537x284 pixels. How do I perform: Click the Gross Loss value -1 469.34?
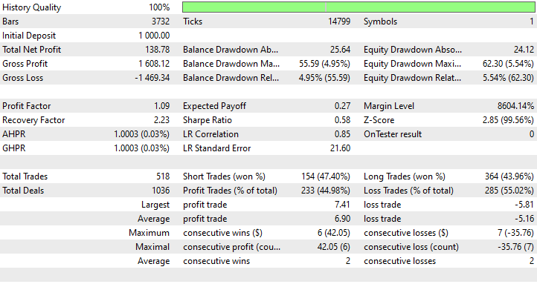coord(152,78)
